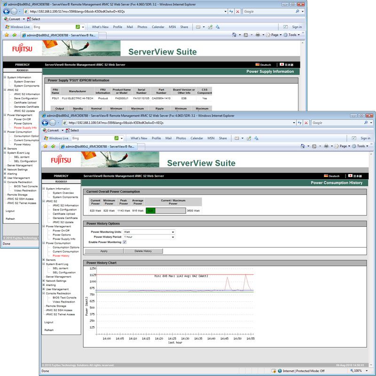Click Convert button in front window toolbar
Viewport: 376px width, 376px height.
(x=51, y=130)
